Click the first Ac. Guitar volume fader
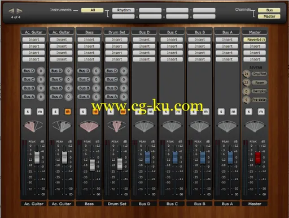This screenshot has width=289, height=218. point(37,158)
